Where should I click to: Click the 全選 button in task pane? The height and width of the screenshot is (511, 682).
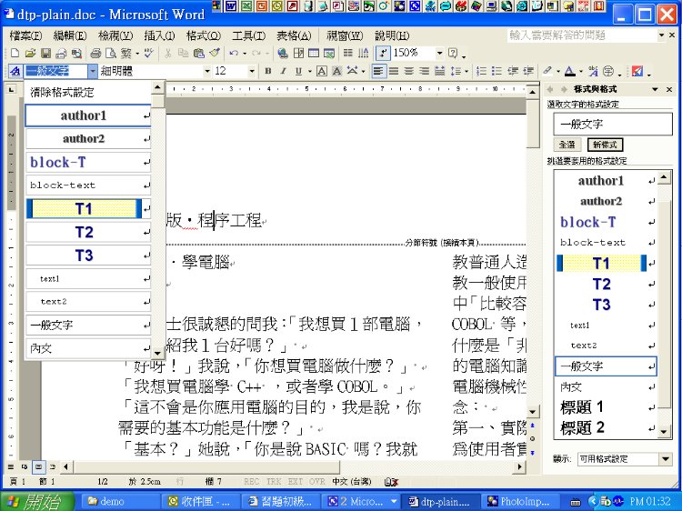(567, 145)
